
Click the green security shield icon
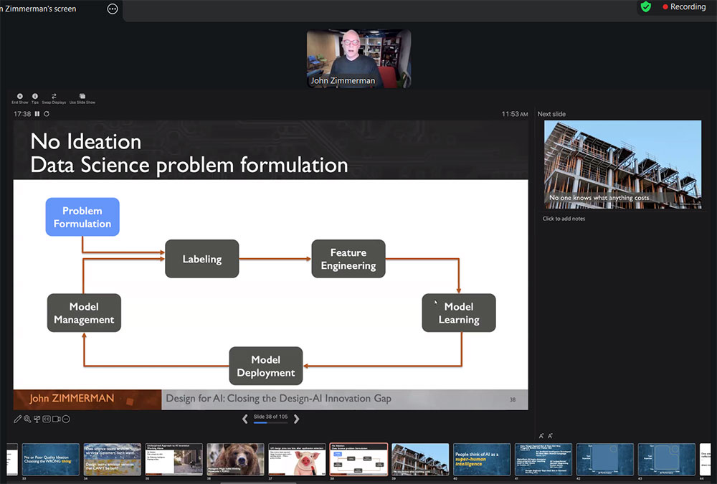pyautogui.click(x=645, y=6)
